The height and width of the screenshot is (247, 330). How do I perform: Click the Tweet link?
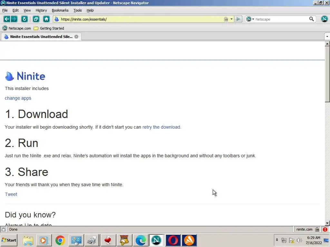(11, 194)
